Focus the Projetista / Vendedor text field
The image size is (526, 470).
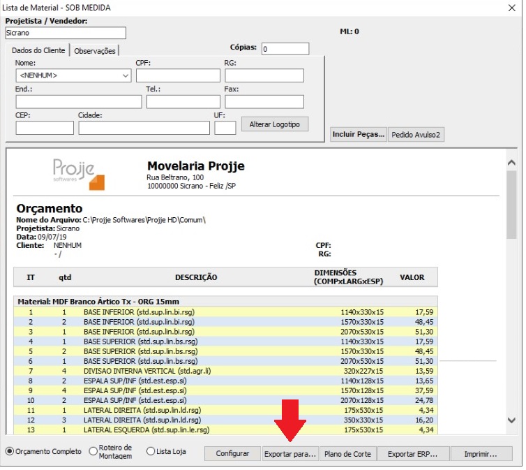[65, 33]
